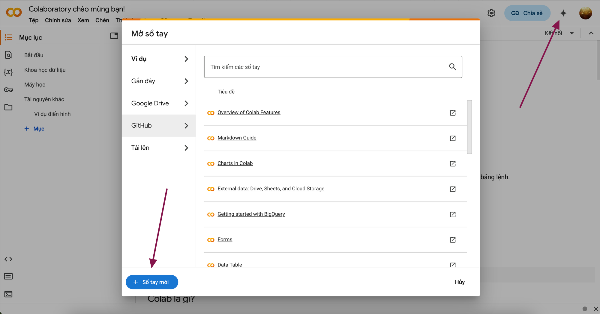Open the Markdown Guide link

click(237, 138)
